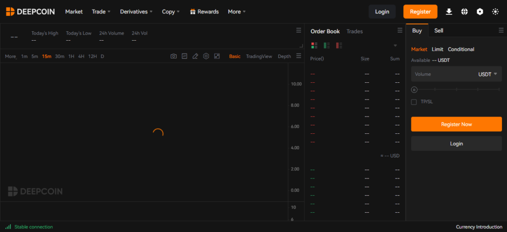Select the Basic chart mode
The image size is (507, 232).
[235, 57]
